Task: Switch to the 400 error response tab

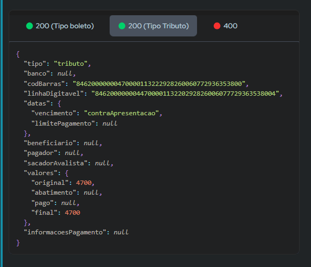Action: pyautogui.click(x=225, y=26)
